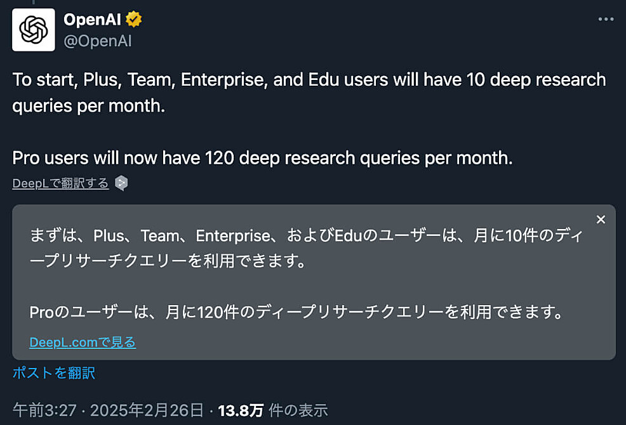This screenshot has width=626, height=425.
Task: Click the 2025年2月26日 date text
Action: tap(147, 410)
